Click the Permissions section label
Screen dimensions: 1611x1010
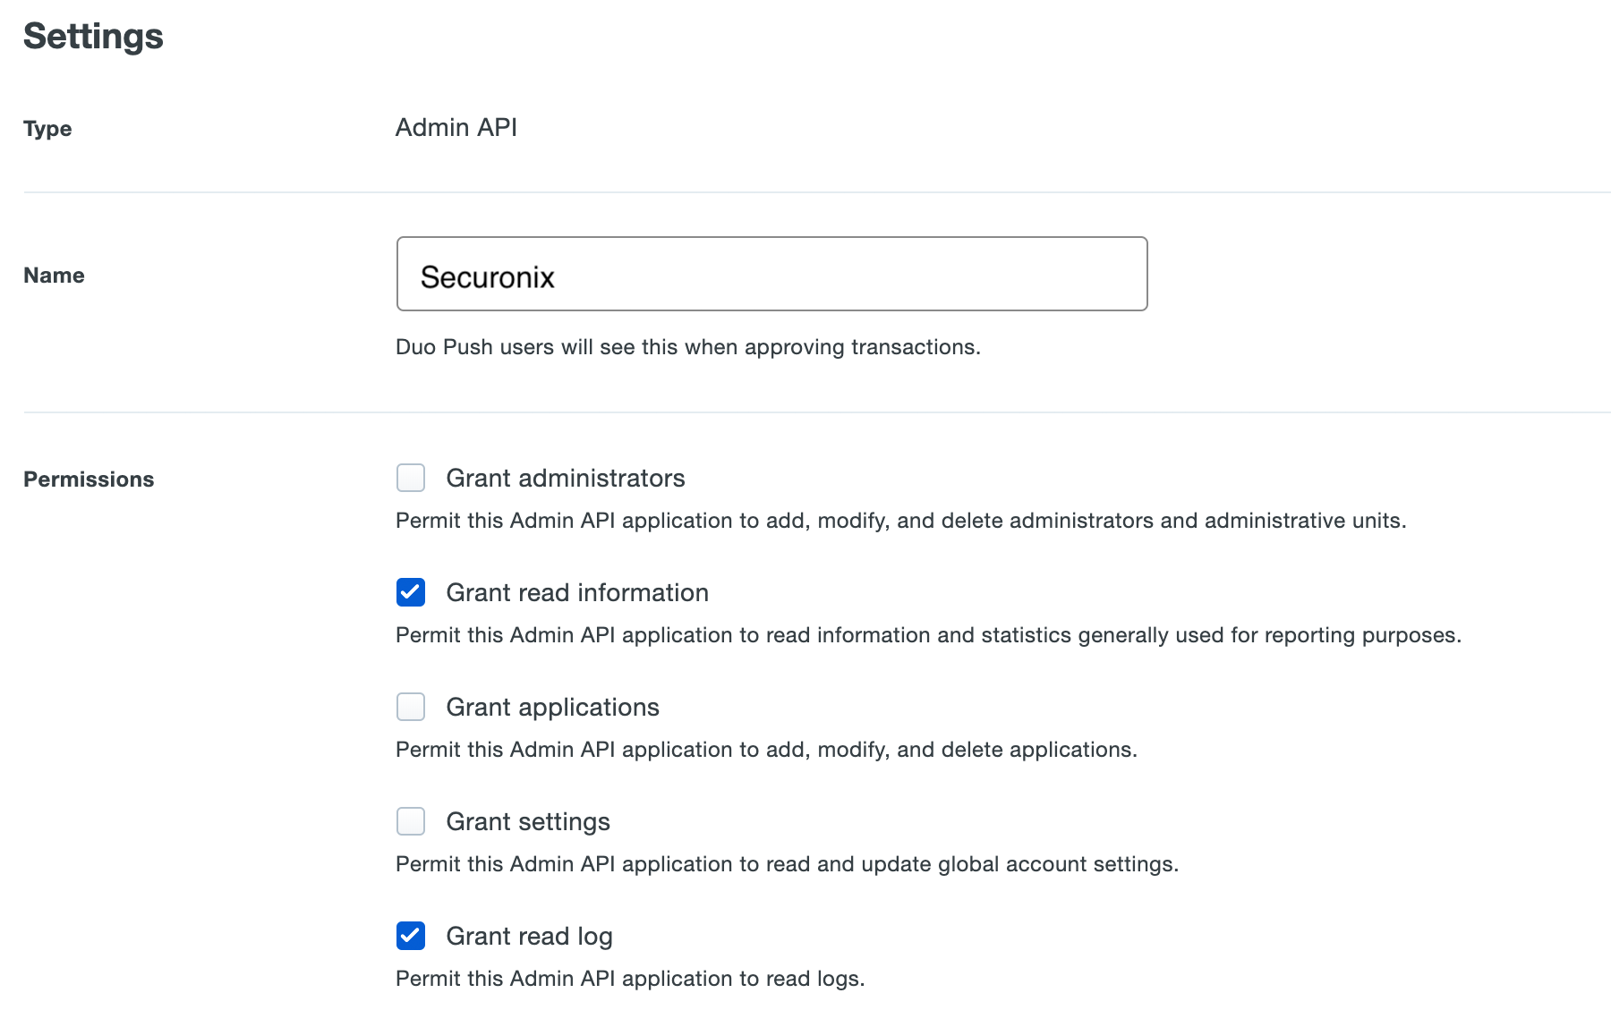point(89,480)
